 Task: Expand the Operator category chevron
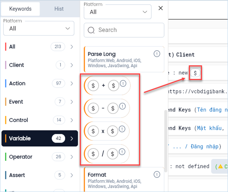[x=72, y=157]
